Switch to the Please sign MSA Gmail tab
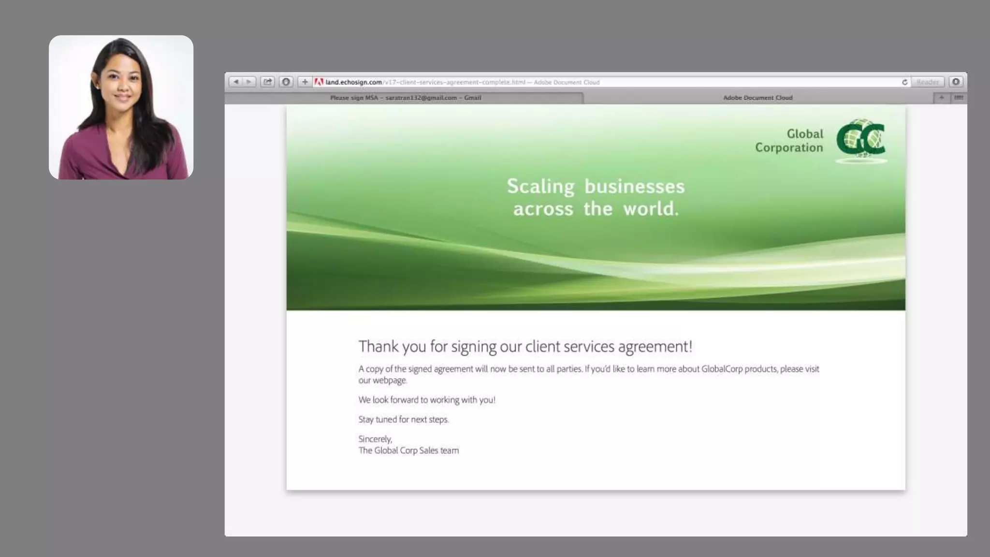The image size is (990, 557). 405,98
